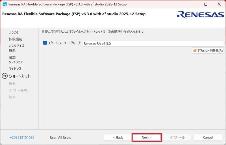Image resolution: width=226 pixels, height=145 pixels.
Task: Click the disabled インストール button
Action: click(x=177, y=137)
